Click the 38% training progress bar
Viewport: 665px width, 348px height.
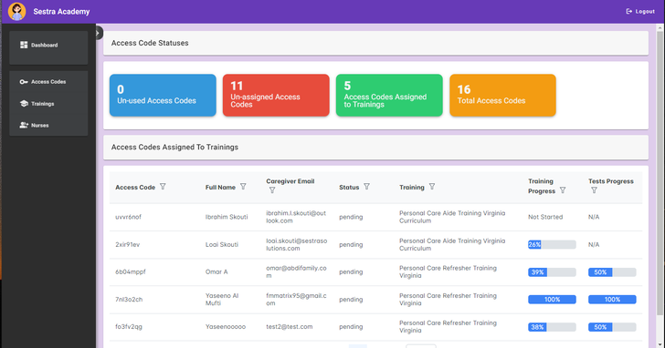click(x=552, y=327)
